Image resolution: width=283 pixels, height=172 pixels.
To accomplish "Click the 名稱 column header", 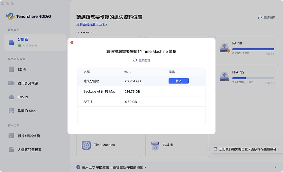I will tap(87, 72).
